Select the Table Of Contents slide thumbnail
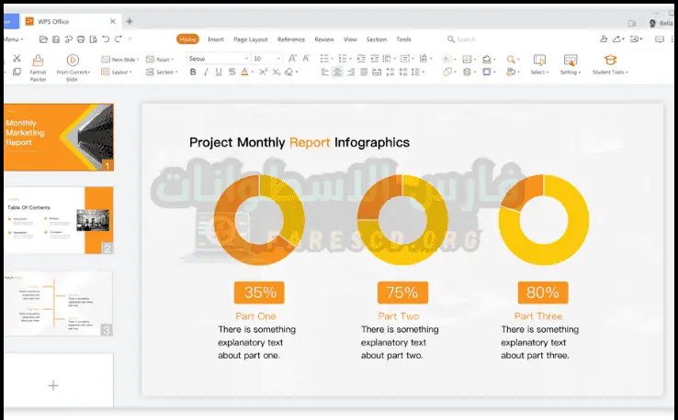Screen dimensions: 678x420 click(57, 220)
